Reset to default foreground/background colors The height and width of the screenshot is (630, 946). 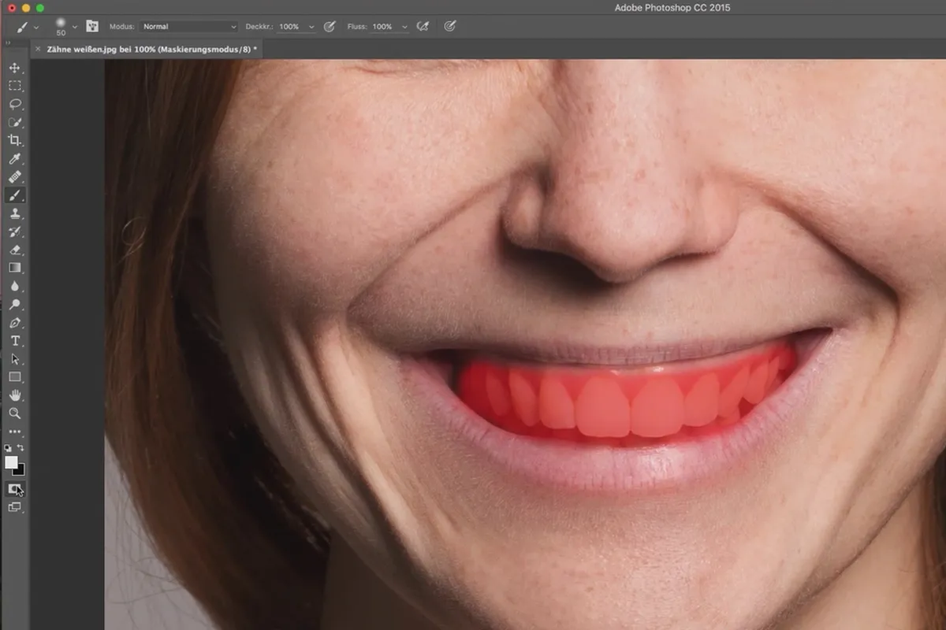click(9, 448)
